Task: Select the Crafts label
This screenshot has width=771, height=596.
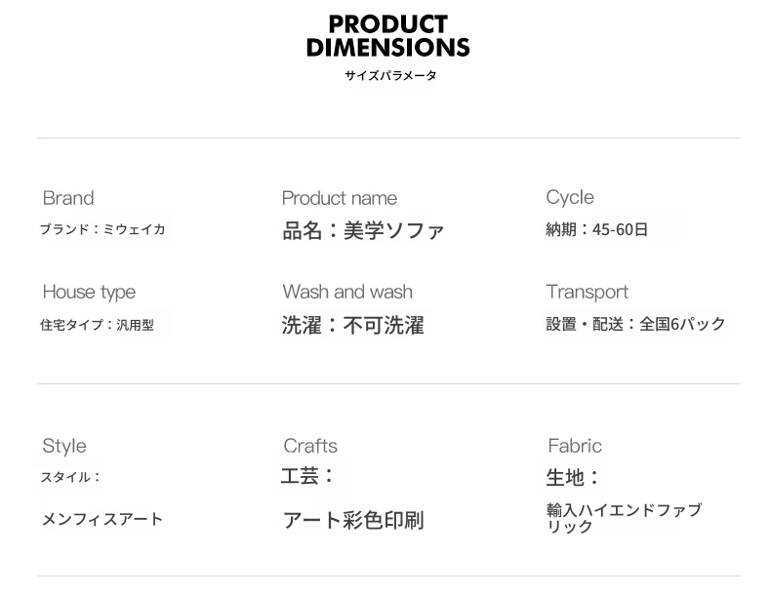Action: [310, 446]
